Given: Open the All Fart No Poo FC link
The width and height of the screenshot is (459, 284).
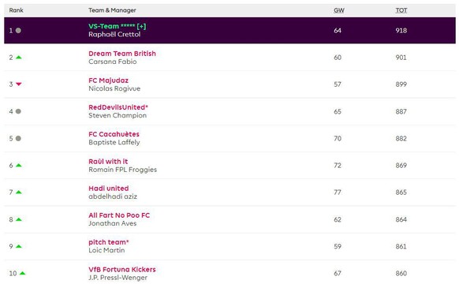Looking at the screenshot, I should coord(119,215).
